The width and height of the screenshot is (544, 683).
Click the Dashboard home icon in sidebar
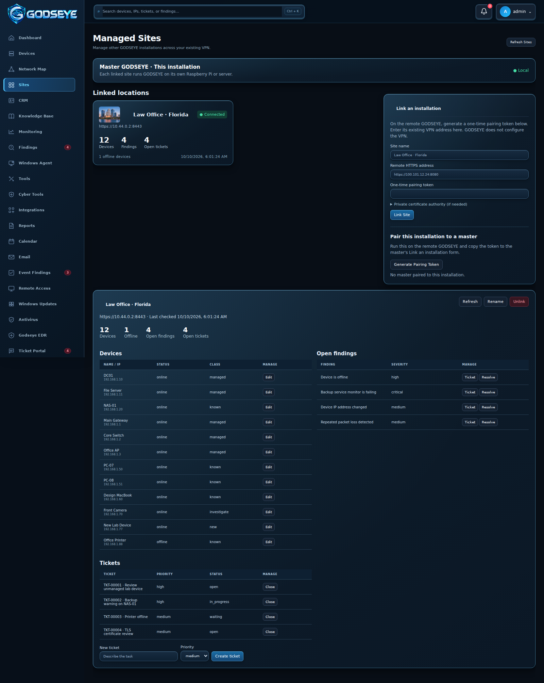(x=11, y=38)
